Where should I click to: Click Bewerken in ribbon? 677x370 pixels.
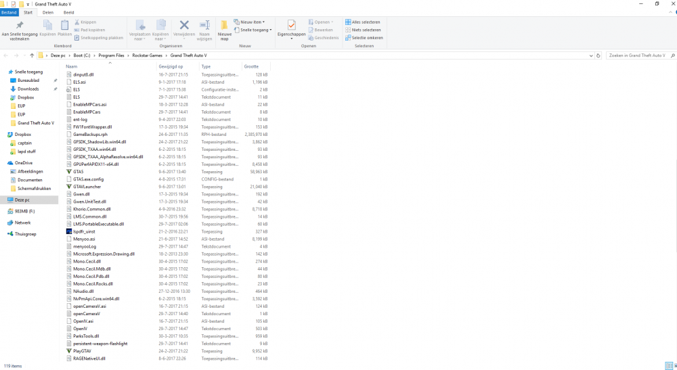[x=320, y=30]
